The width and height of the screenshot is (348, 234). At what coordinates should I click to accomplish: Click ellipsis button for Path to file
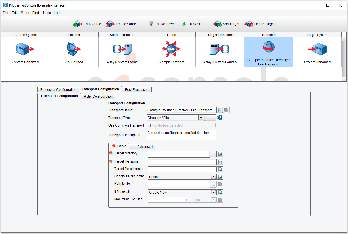click(x=213, y=184)
